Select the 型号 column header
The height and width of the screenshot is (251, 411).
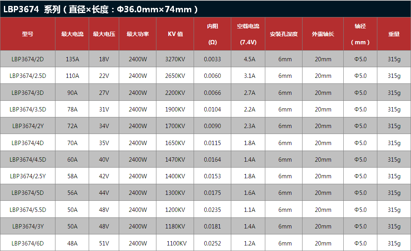click(28, 34)
